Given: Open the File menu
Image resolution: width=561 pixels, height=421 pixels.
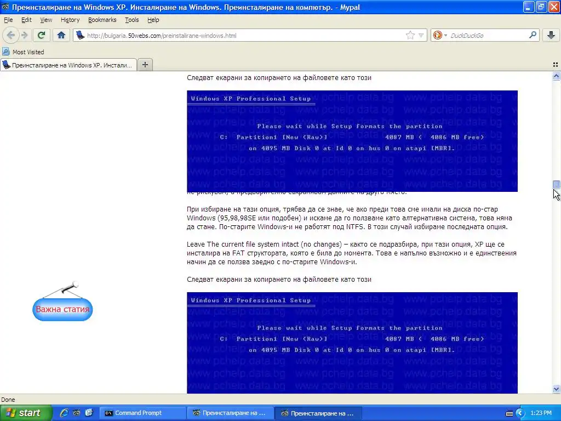Looking at the screenshot, I should [x=8, y=20].
